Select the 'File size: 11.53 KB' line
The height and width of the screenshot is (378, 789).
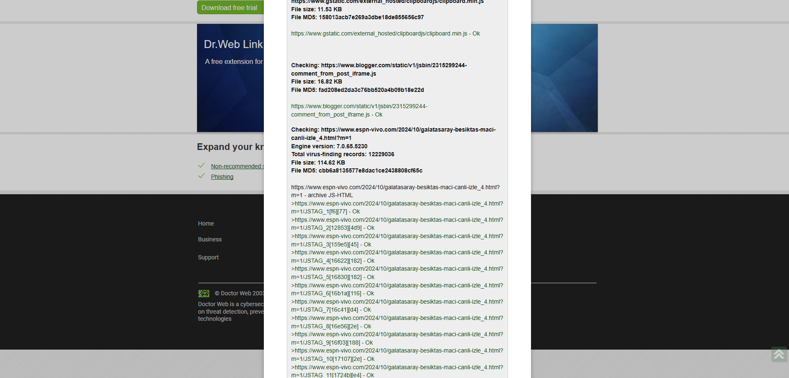coord(316,9)
